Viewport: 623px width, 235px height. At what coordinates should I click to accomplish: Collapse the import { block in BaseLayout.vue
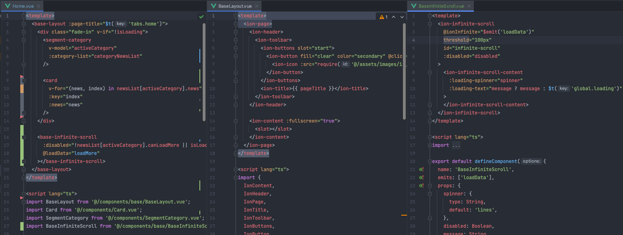(x=235, y=178)
